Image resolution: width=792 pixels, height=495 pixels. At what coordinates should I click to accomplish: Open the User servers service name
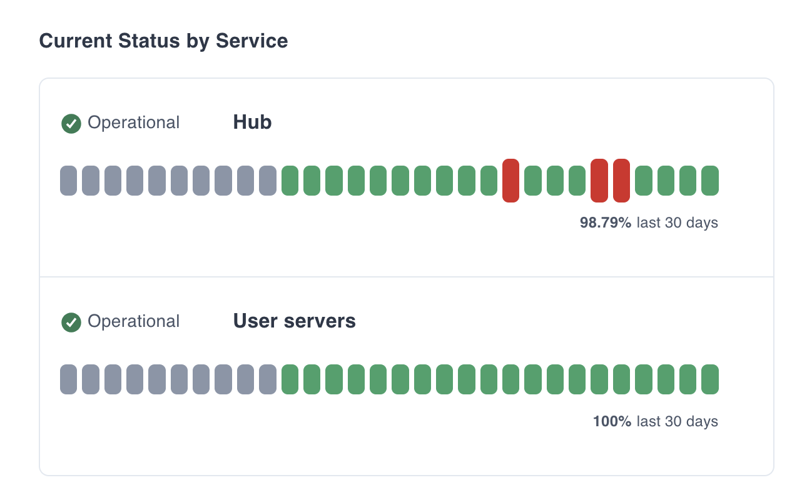click(294, 321)
